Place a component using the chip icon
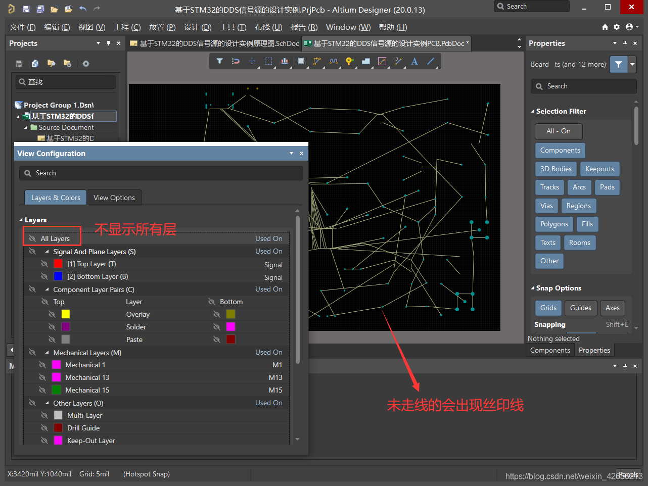The height and width of the screenshot is (486, 648). [301, 61]
